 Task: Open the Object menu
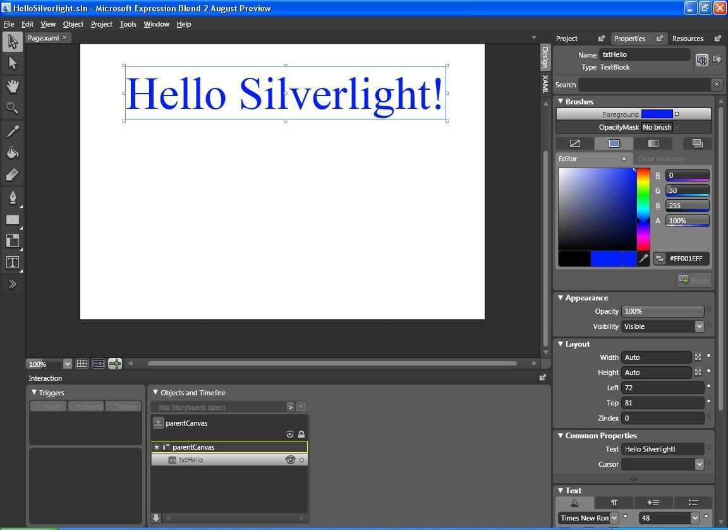click(73, 24)
